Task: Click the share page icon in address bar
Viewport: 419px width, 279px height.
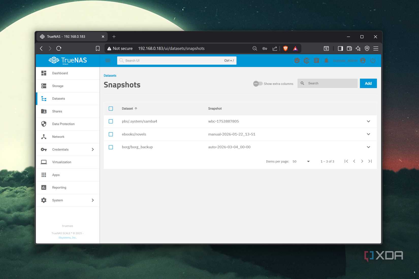Action: click(x=275, y=48)
